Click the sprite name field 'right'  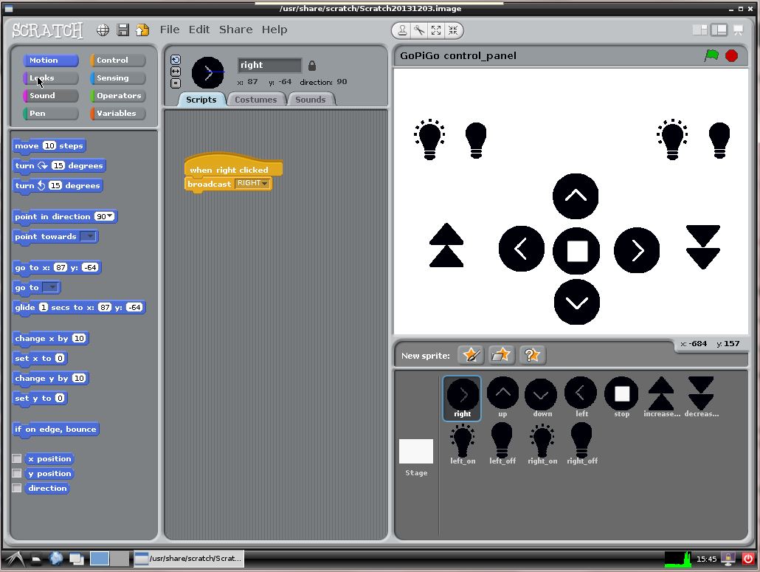point(269,65)
